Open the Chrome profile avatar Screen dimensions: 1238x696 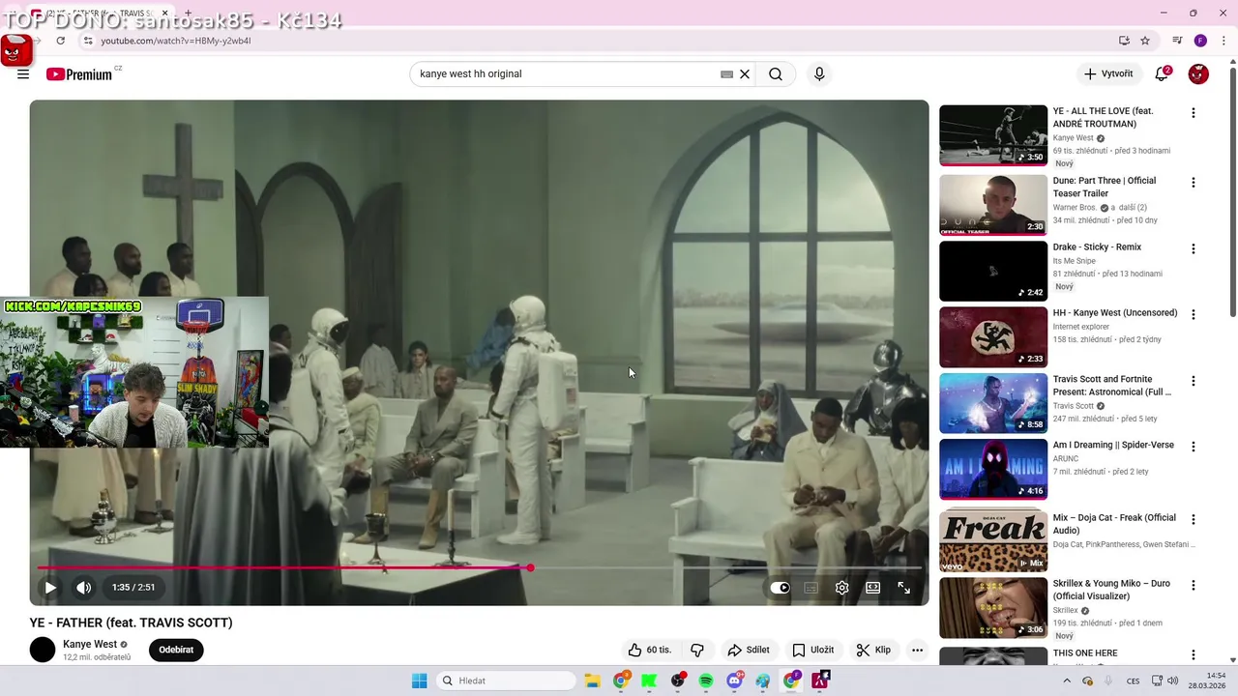1200,41
